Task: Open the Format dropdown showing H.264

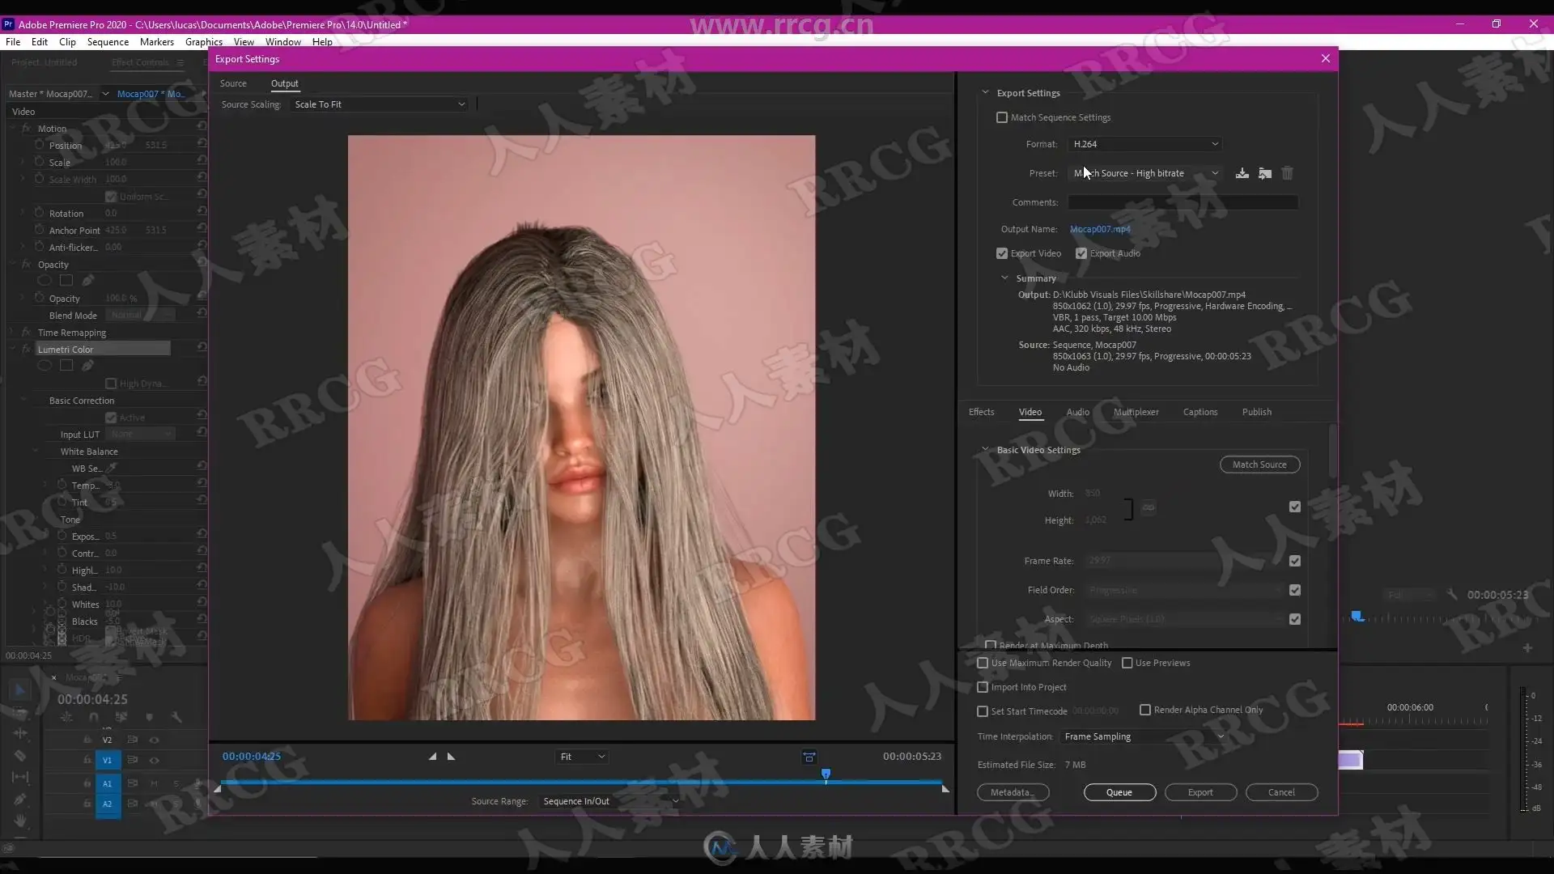Action: point(1145,144)
